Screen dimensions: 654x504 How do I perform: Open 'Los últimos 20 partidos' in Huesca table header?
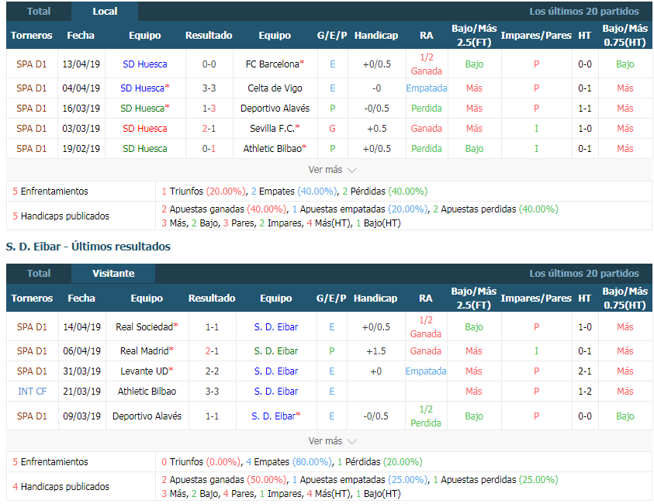coord(584,12)
